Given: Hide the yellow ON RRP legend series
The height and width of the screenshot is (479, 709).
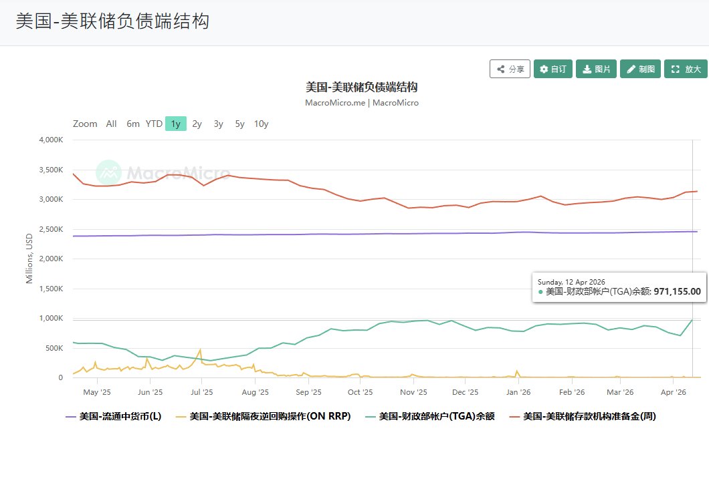Looking at the screenshot, I should click(x=263, y=416).
